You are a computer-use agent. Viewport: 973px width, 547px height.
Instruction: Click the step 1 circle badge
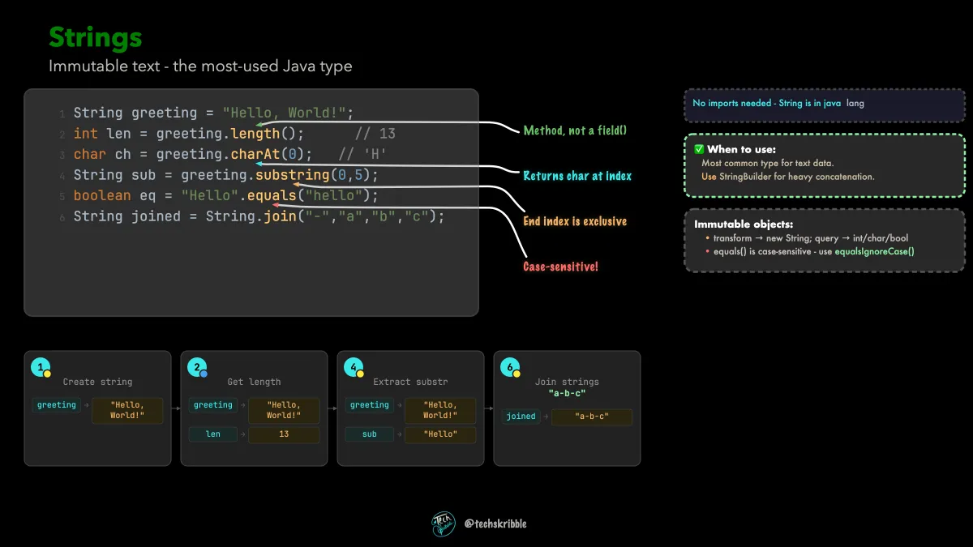[x=41, y=368]
